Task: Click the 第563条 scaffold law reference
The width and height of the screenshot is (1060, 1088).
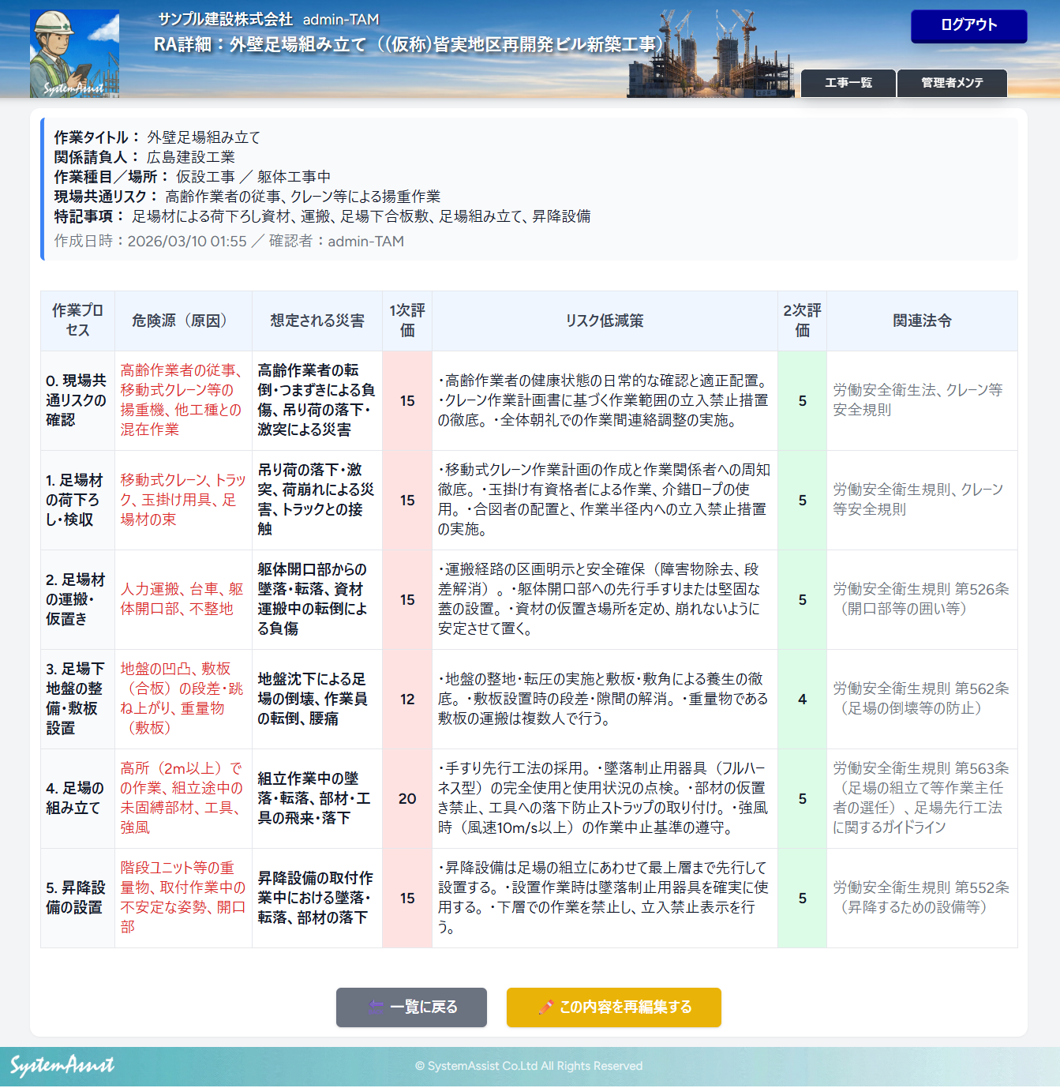Action: (921, 797)
